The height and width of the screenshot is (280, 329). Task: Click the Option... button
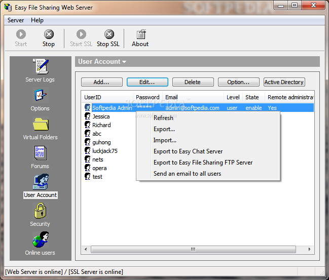pos(239,82)
